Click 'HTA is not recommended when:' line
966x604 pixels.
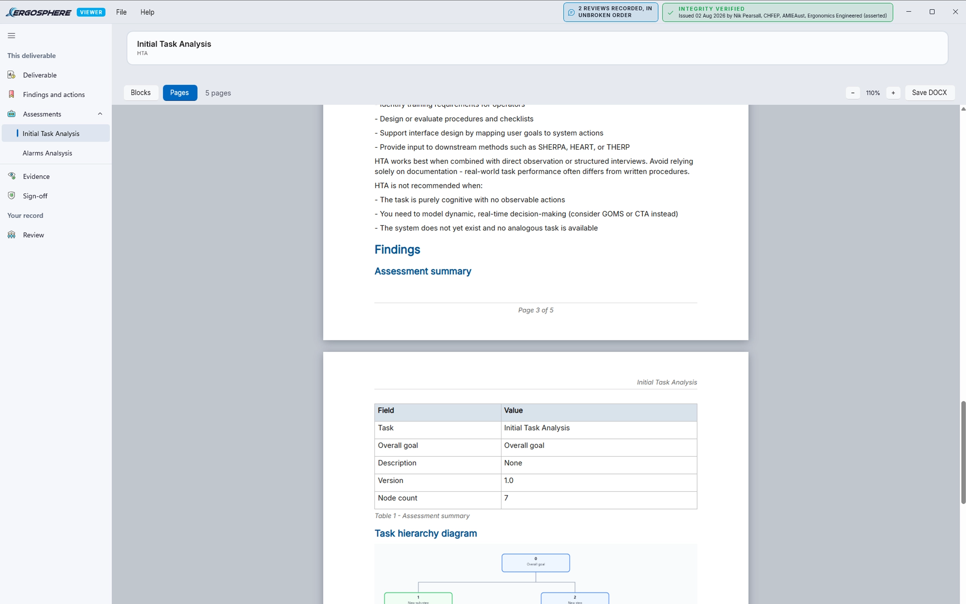(428, 186)
